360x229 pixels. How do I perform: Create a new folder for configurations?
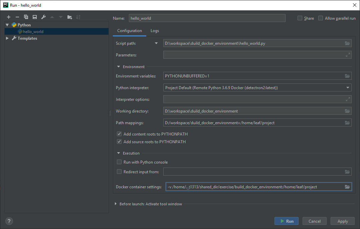click(x=69, y=17)
